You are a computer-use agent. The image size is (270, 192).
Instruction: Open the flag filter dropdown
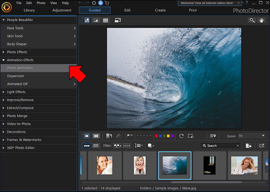117,146
